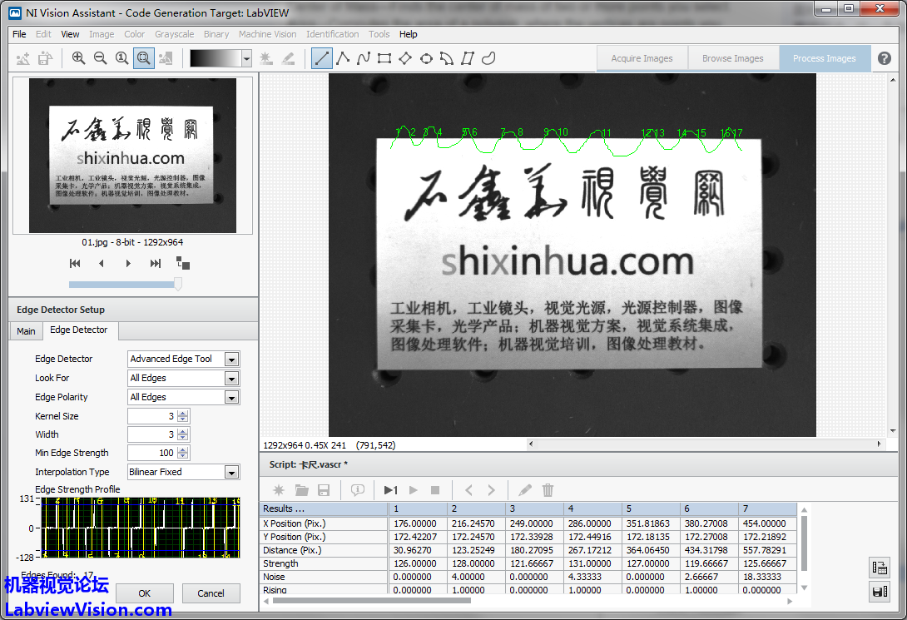Screen dimensions: 907x620
Task: Open the blue Help question mark icon
Action: click(x=884, y=58)
